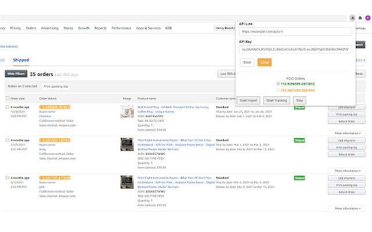Switch to the Shipped tab

coord(21,60)
